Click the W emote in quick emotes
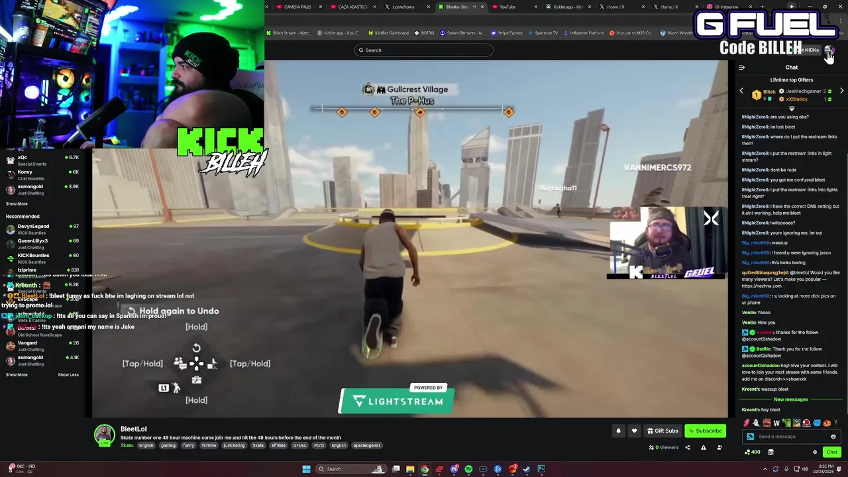Viewport: 848px width, 477px height. tap(776, 423)
